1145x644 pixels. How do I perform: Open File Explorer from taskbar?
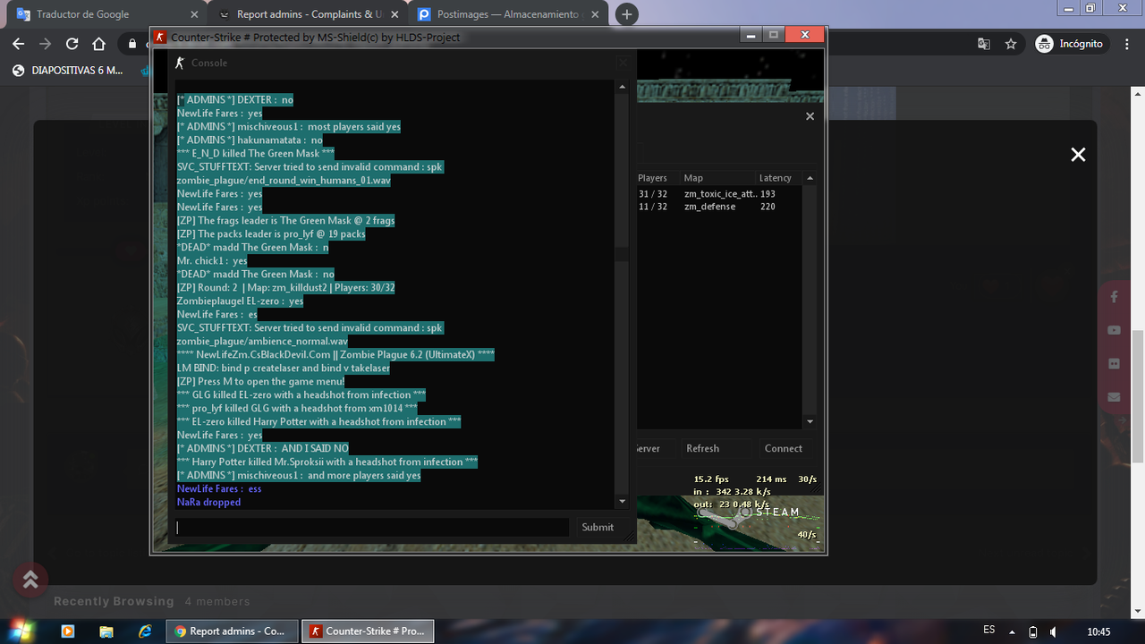tap(106, 631)
